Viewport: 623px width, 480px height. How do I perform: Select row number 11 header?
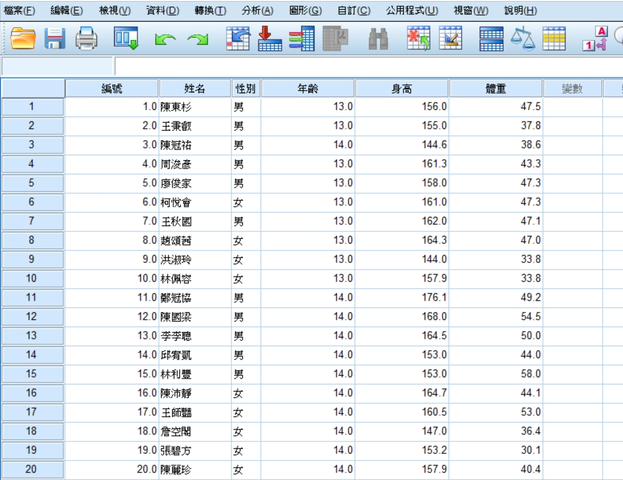[x=32, y=298]
